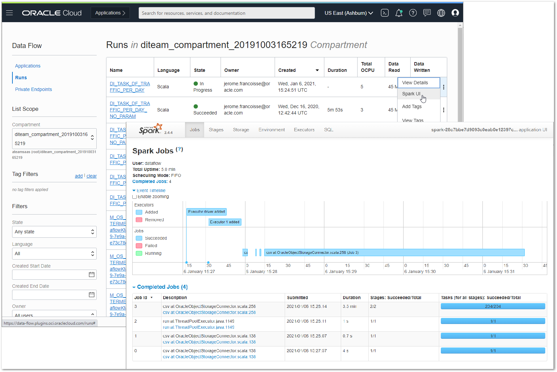Open the user profile avatar
Image resolution: width=557 pixels, height=372 pixels.
coord(455,13)
